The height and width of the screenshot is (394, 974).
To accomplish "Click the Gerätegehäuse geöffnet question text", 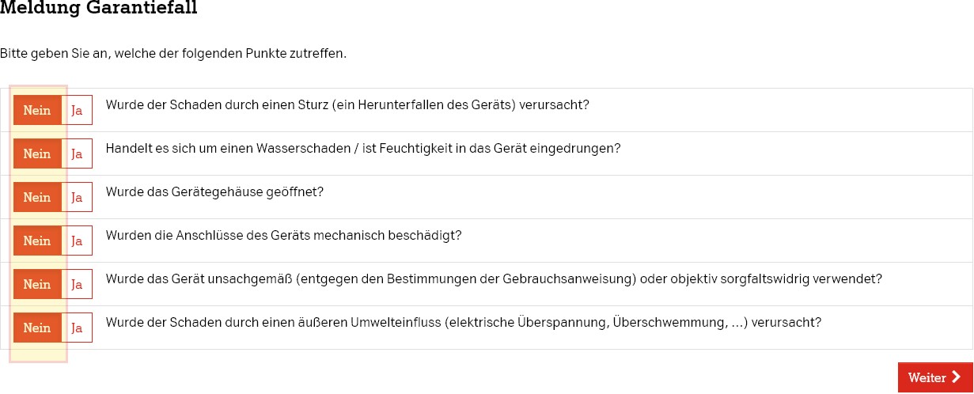I will (x=214, y=191).
